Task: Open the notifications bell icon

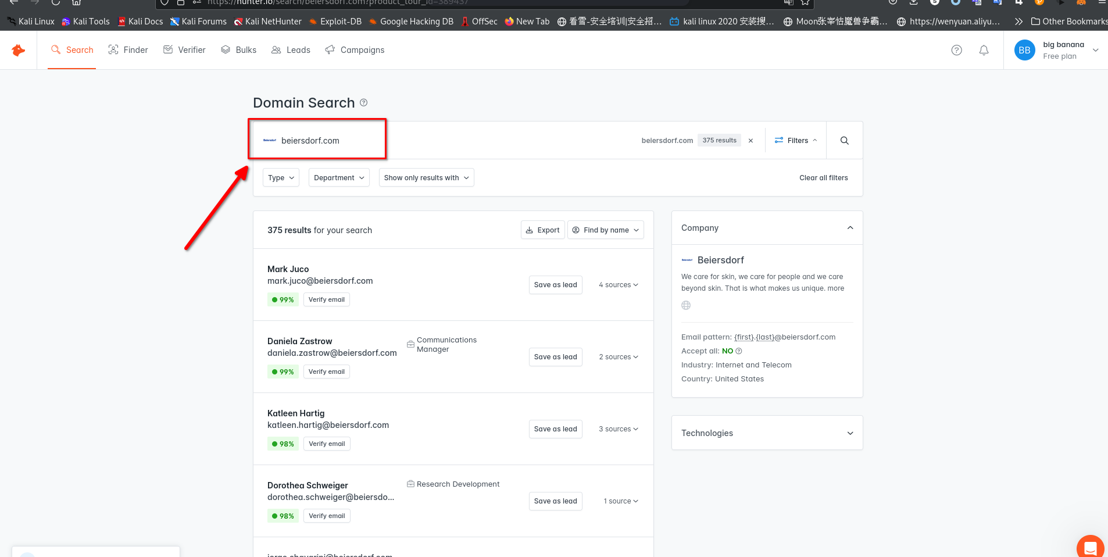Action: pyautogui.click(x=984, y=51)
